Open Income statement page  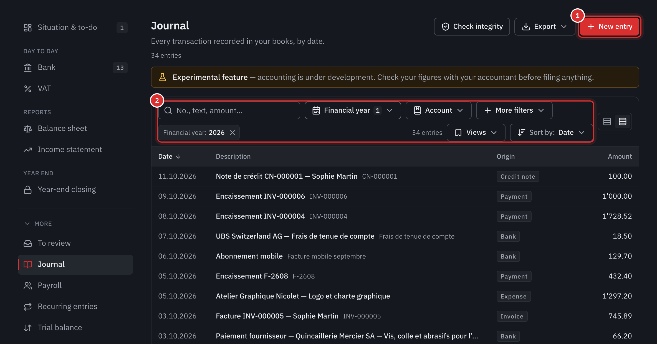tap(75, 150)
